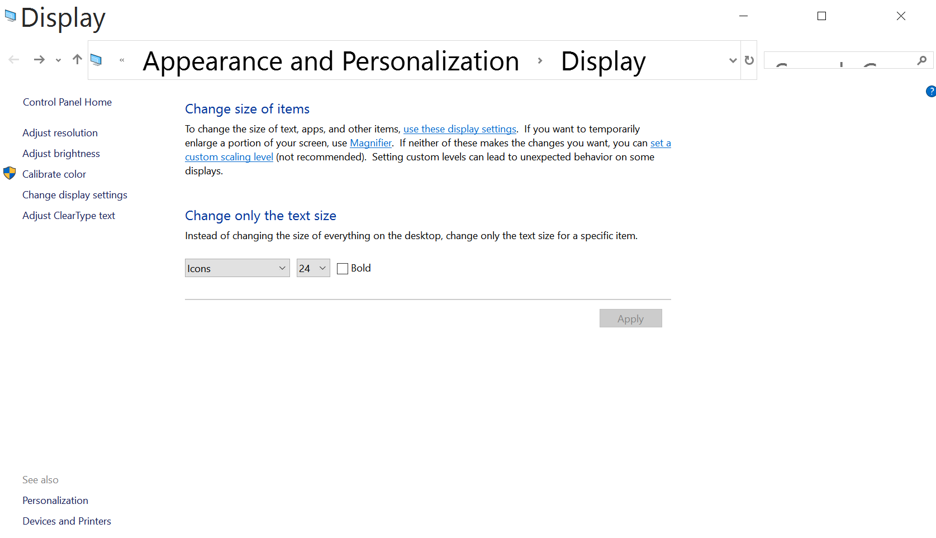936x538 pixels.
Task: Expand the address bar history dropdown
Action: (x=733, y=60)
